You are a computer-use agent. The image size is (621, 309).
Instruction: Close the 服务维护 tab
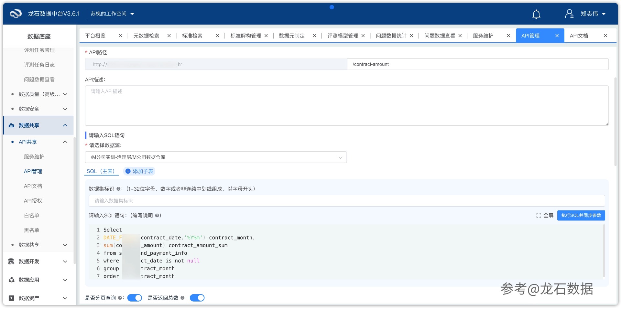coord(508,36)
